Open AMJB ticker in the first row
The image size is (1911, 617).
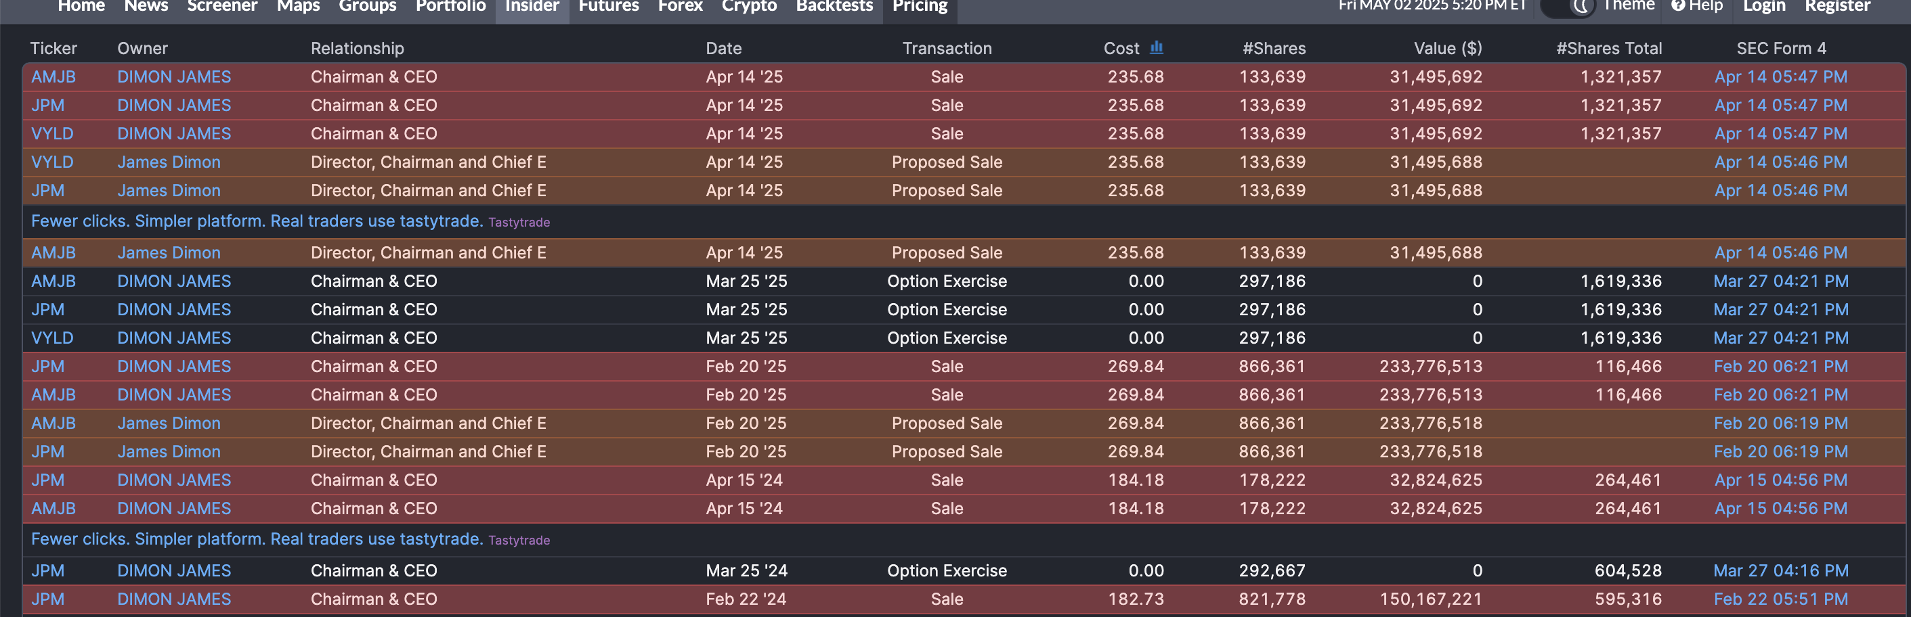[x=53, y=77]
